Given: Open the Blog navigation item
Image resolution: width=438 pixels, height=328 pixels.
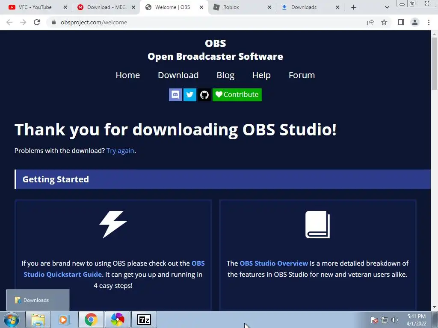Looking at the screenshot, I should pyautogui.click(x=225, y=75).
